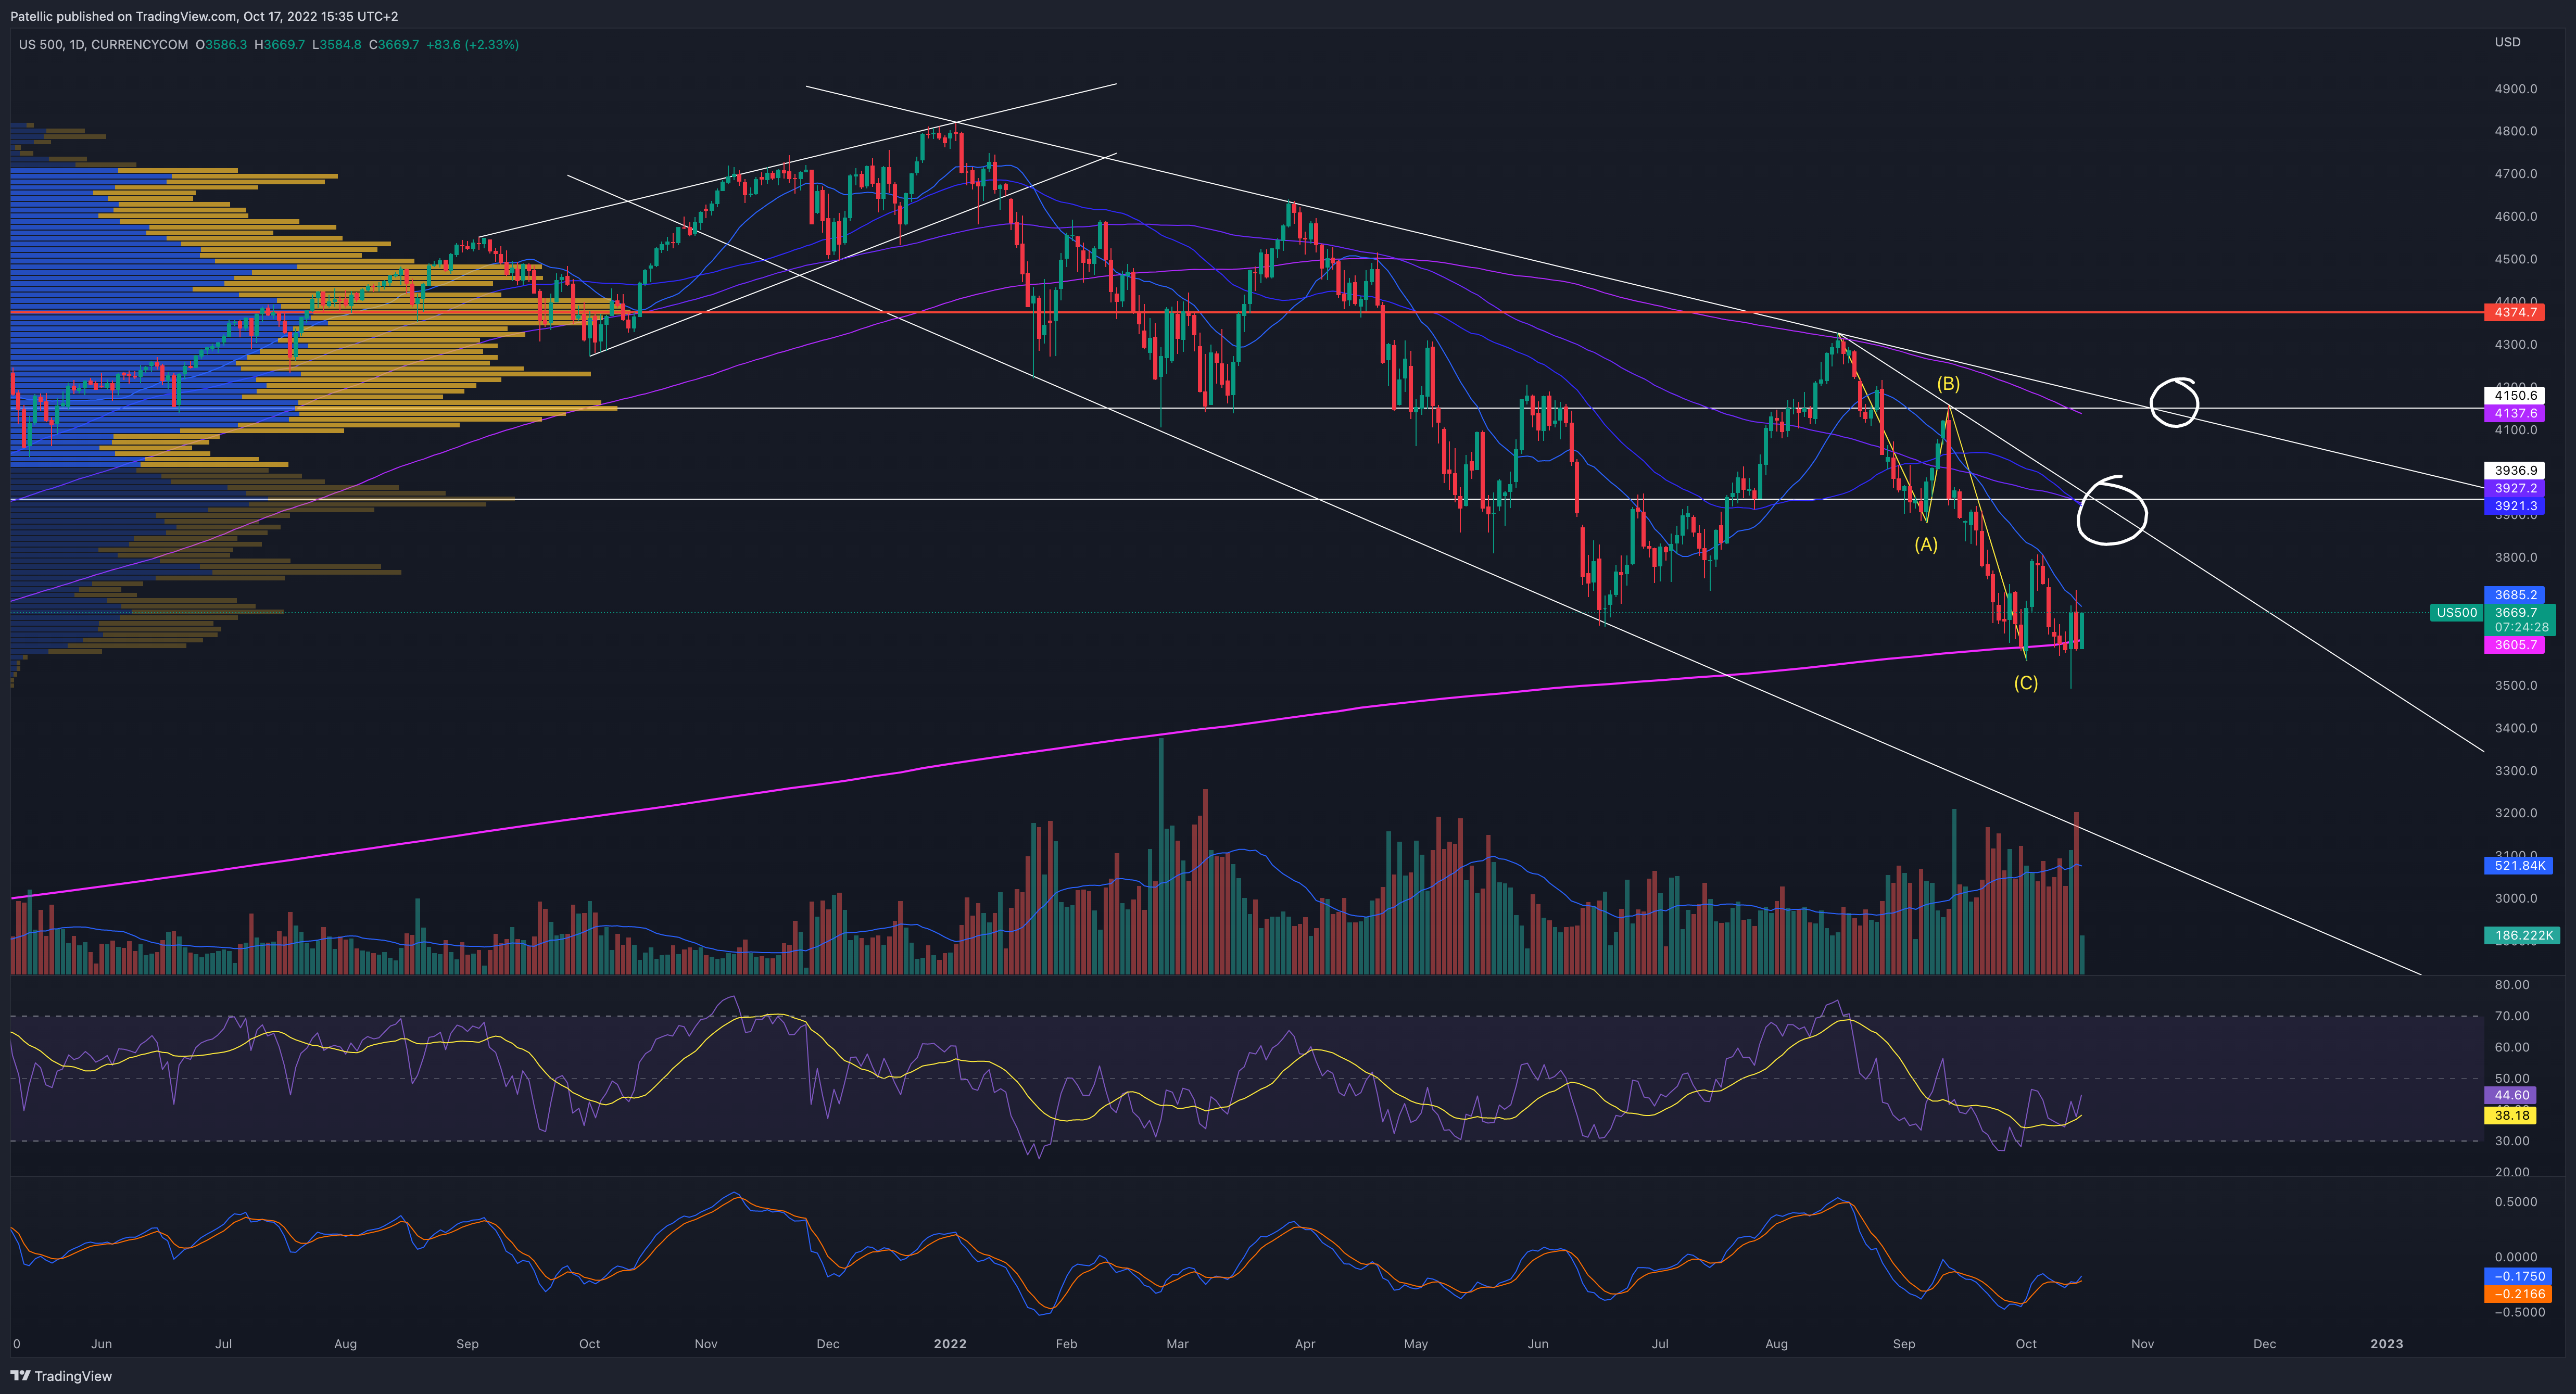Click the TradingView logo icon

[20, 1376]
